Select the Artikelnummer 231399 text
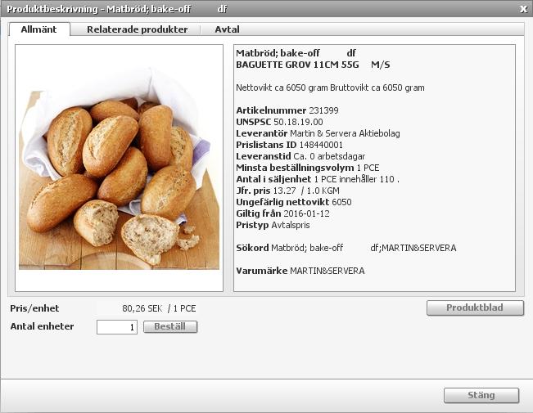This screenshot has width=533, height=413. click(287, 110)
